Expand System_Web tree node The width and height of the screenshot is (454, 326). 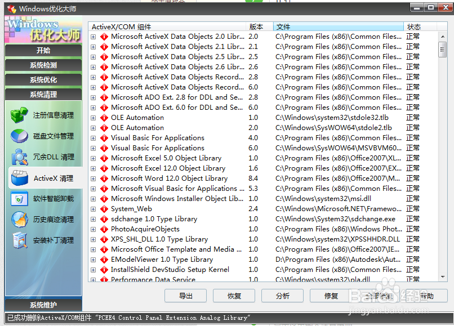click(x=94, y=209)
